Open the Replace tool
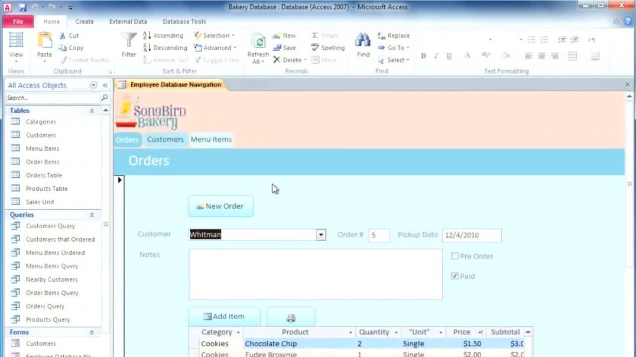Image resolution: width=636 pixels, height=357 pixels. tap(394, 35)
